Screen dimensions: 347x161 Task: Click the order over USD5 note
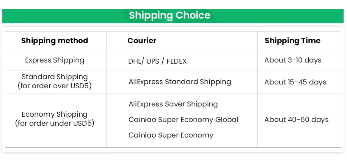point(55,86)
